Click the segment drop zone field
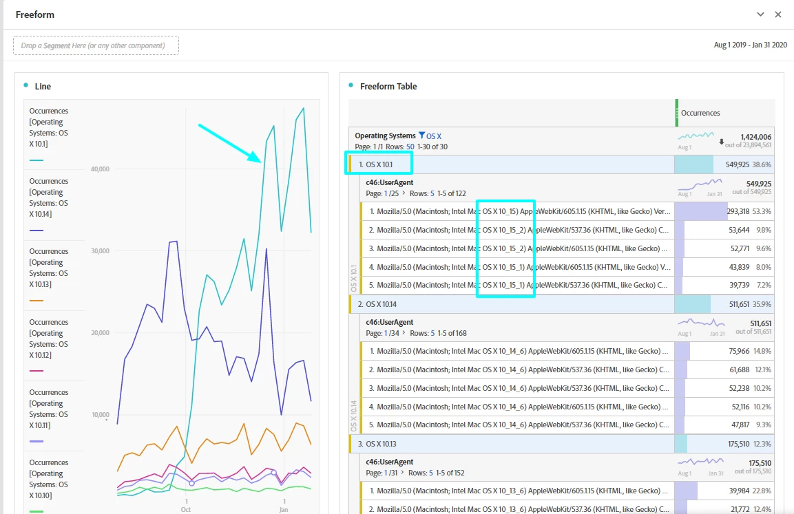The height and width of the screenshot is (514, 794). pos(96,45)
